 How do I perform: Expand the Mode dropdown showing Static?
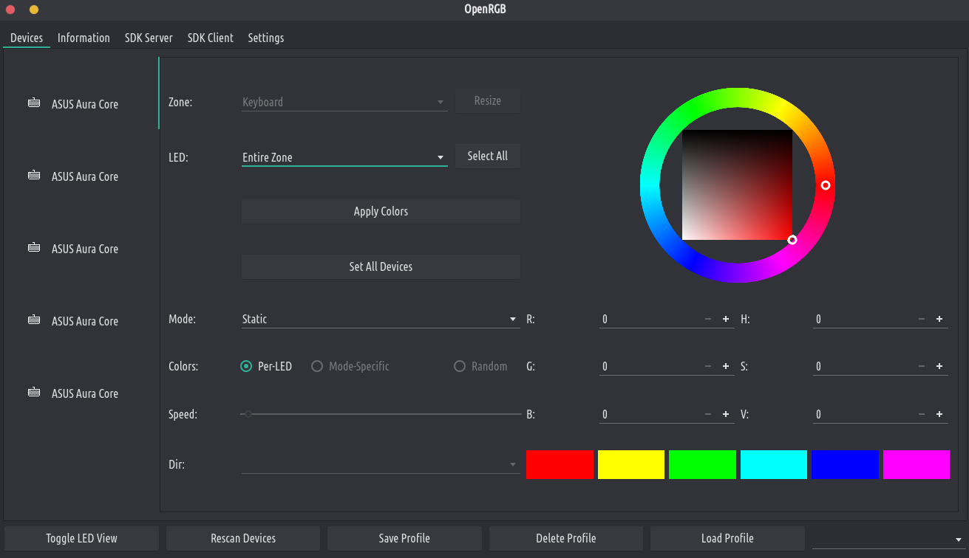click(379, 319)
